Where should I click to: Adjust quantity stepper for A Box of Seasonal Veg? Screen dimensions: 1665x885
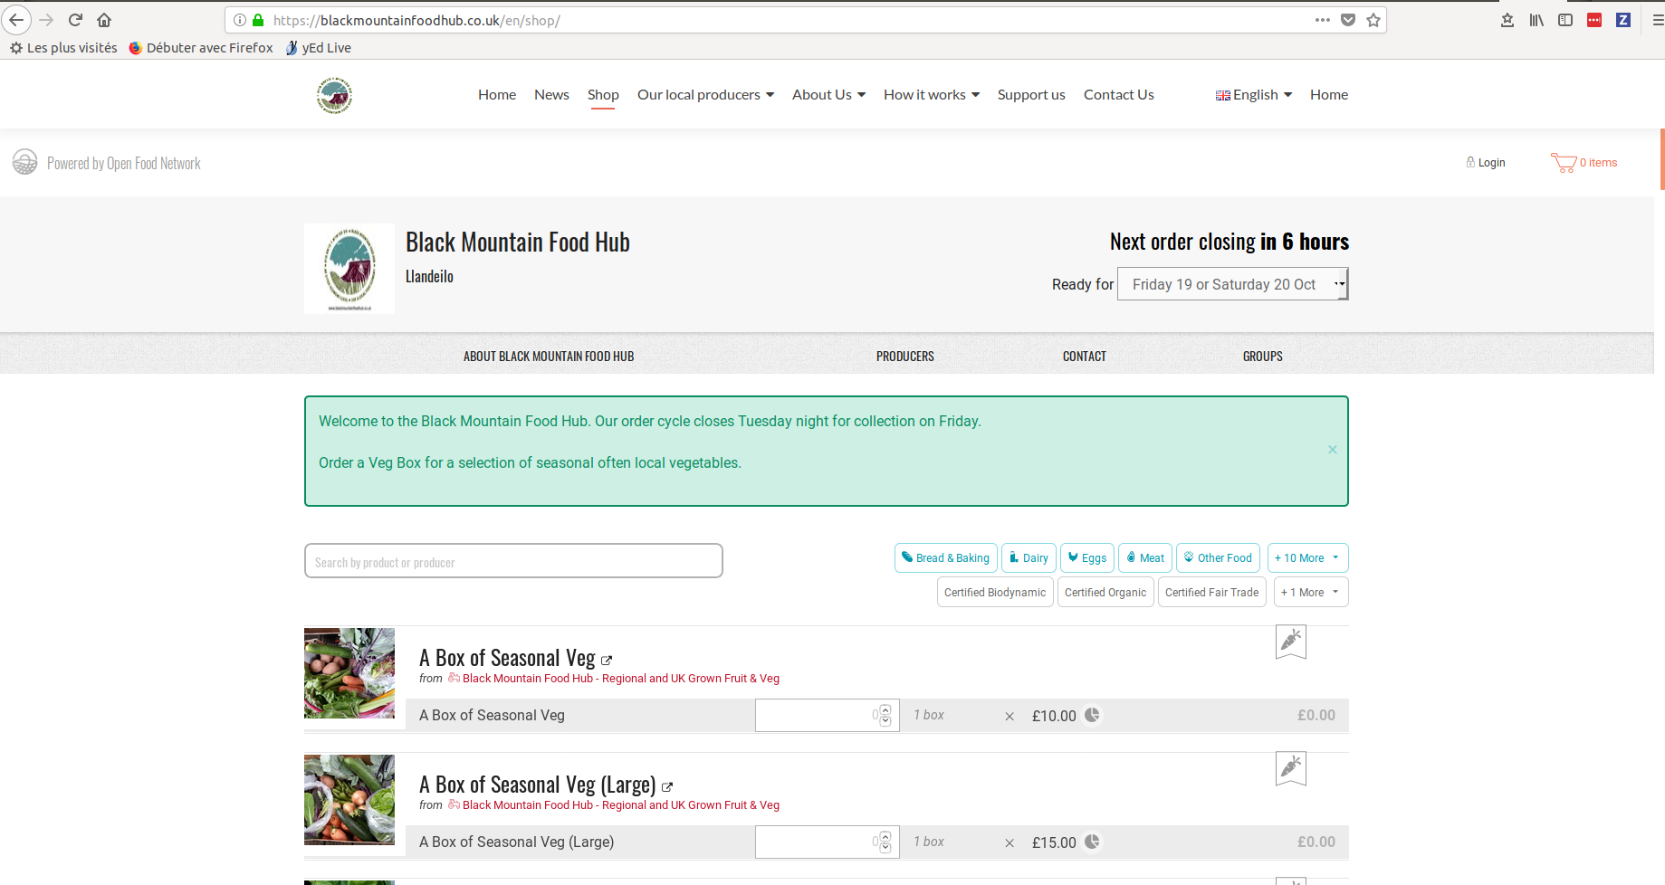click(885, 715)
